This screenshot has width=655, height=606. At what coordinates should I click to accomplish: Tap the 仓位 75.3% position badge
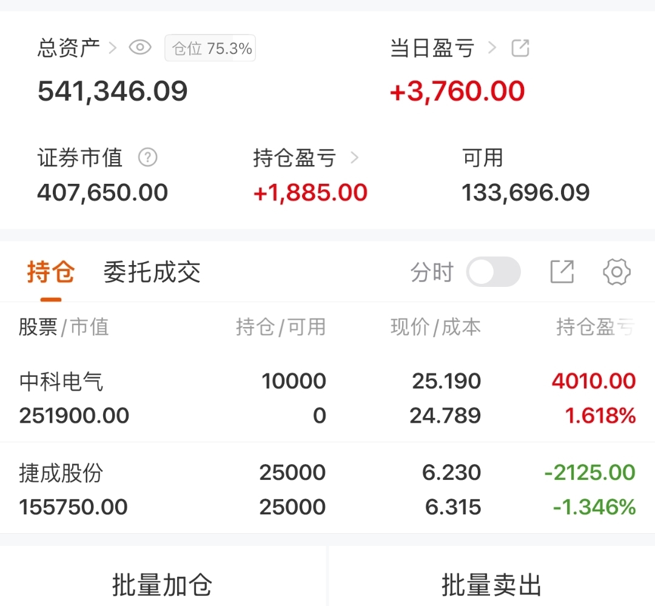coord(210,49)
